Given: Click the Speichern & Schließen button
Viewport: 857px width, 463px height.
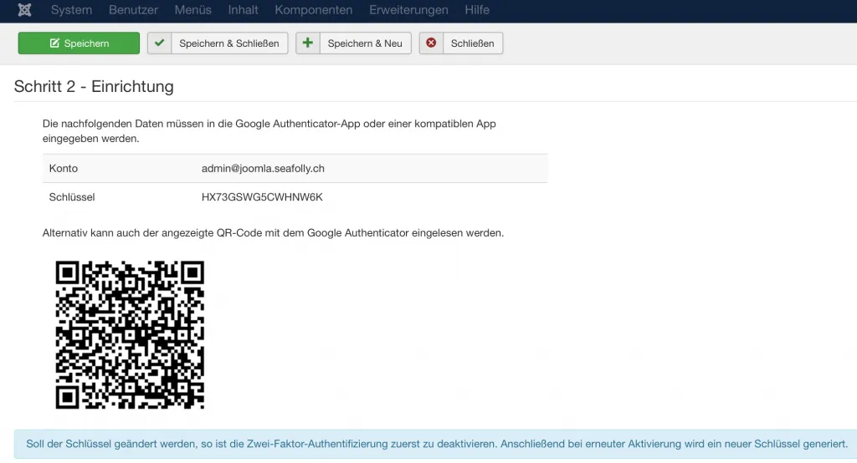Looking at the screenshot, I should pyautogui.click(x=218, y=43).
